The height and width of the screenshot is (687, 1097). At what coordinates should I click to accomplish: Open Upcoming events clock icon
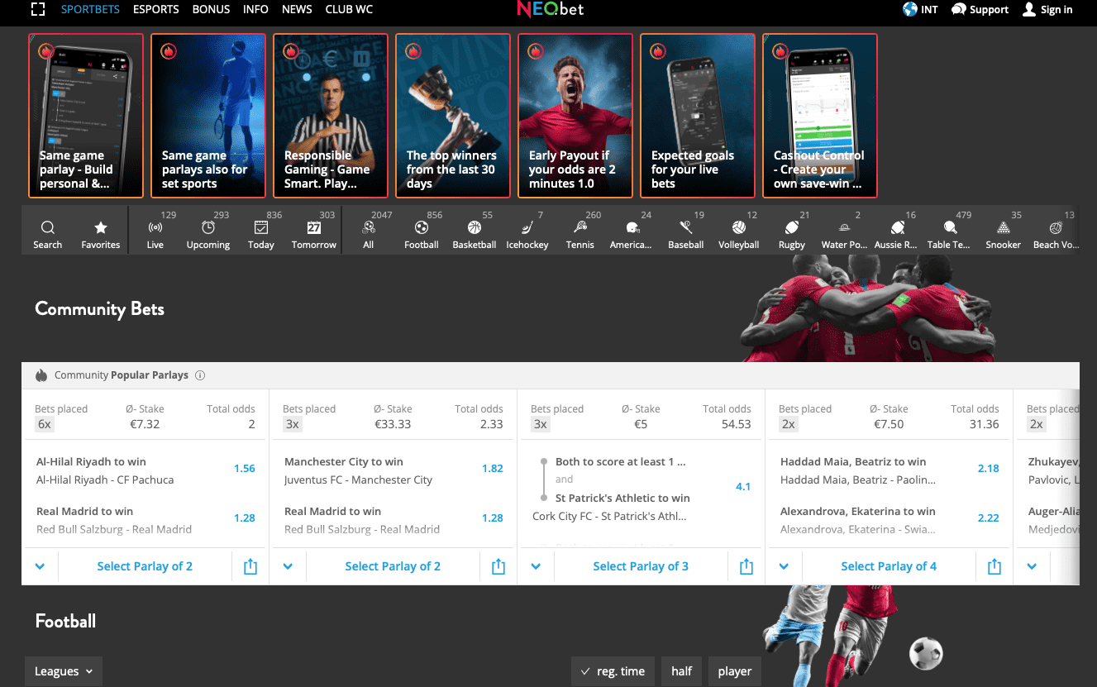click(208, 227)
